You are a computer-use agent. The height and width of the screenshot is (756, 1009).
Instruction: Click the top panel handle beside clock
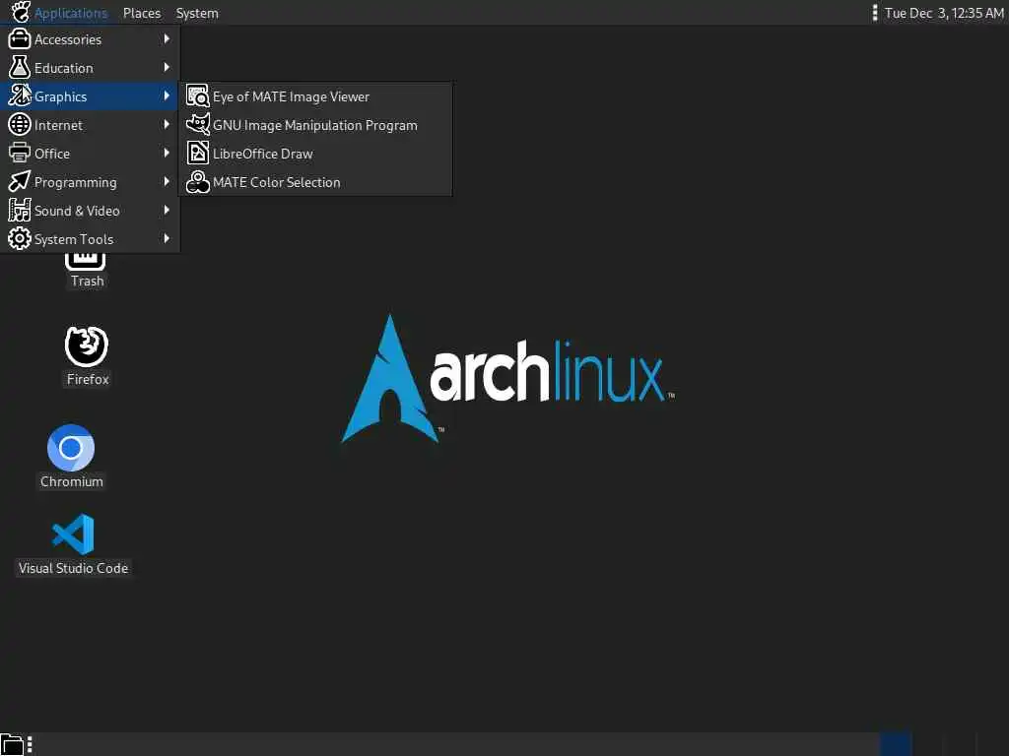tap(875, 13)
